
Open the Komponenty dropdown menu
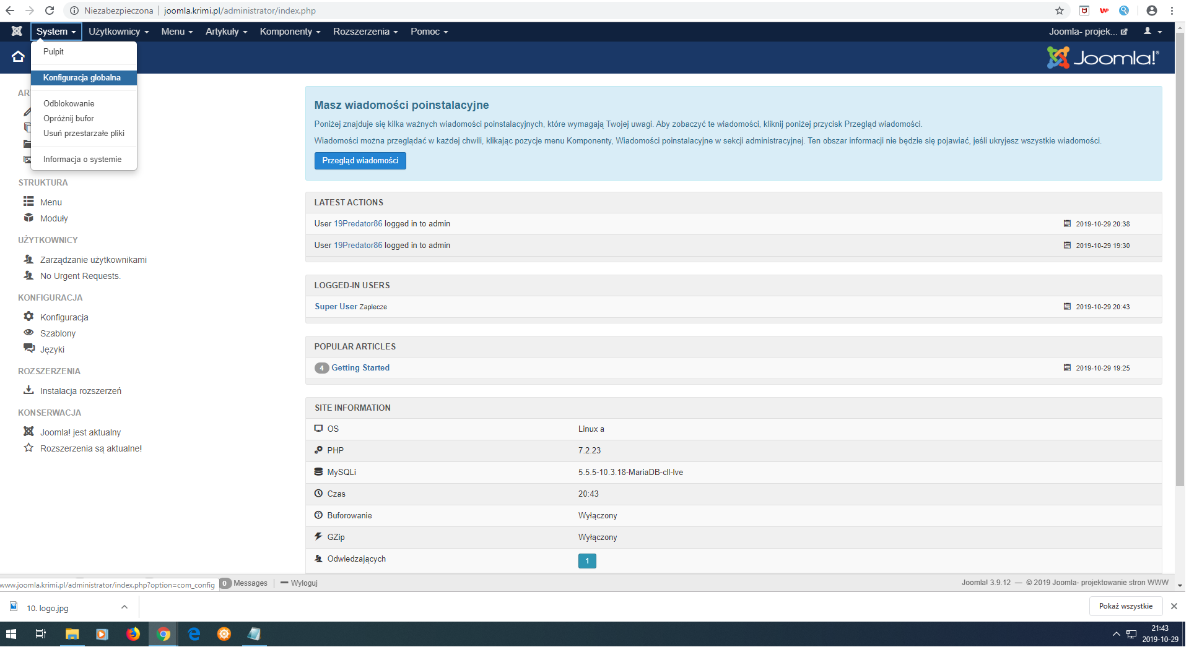(290, 32)
